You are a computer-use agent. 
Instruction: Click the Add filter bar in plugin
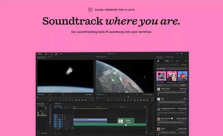tap(172, 69)
